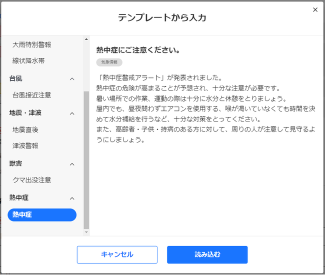Pick the 津波警報 template
The image size is (325, 275).
pyautogui.click(x=25, y=145)
